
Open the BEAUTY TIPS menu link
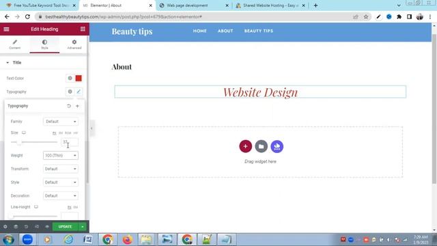[259, 31]
